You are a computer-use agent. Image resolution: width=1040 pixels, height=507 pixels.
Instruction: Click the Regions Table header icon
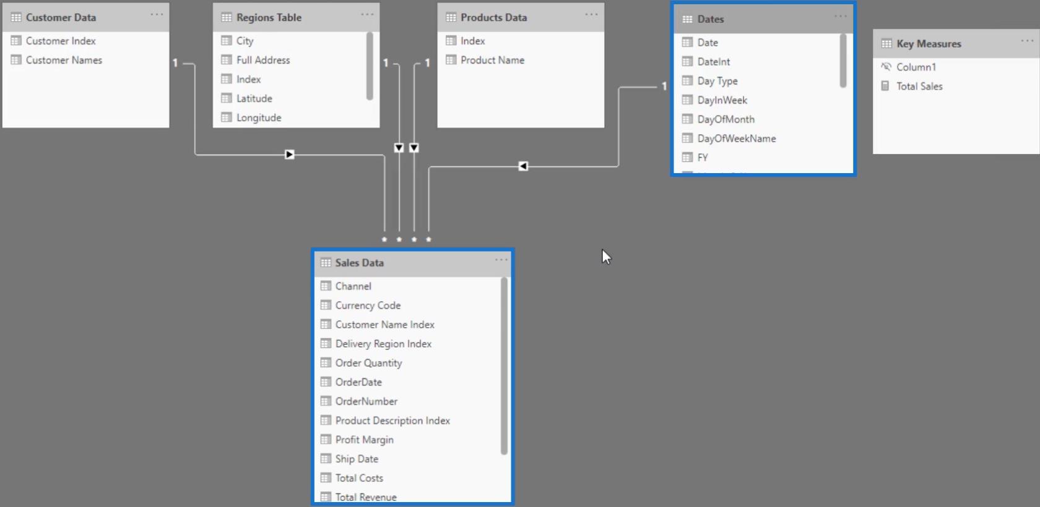(227, 17)
